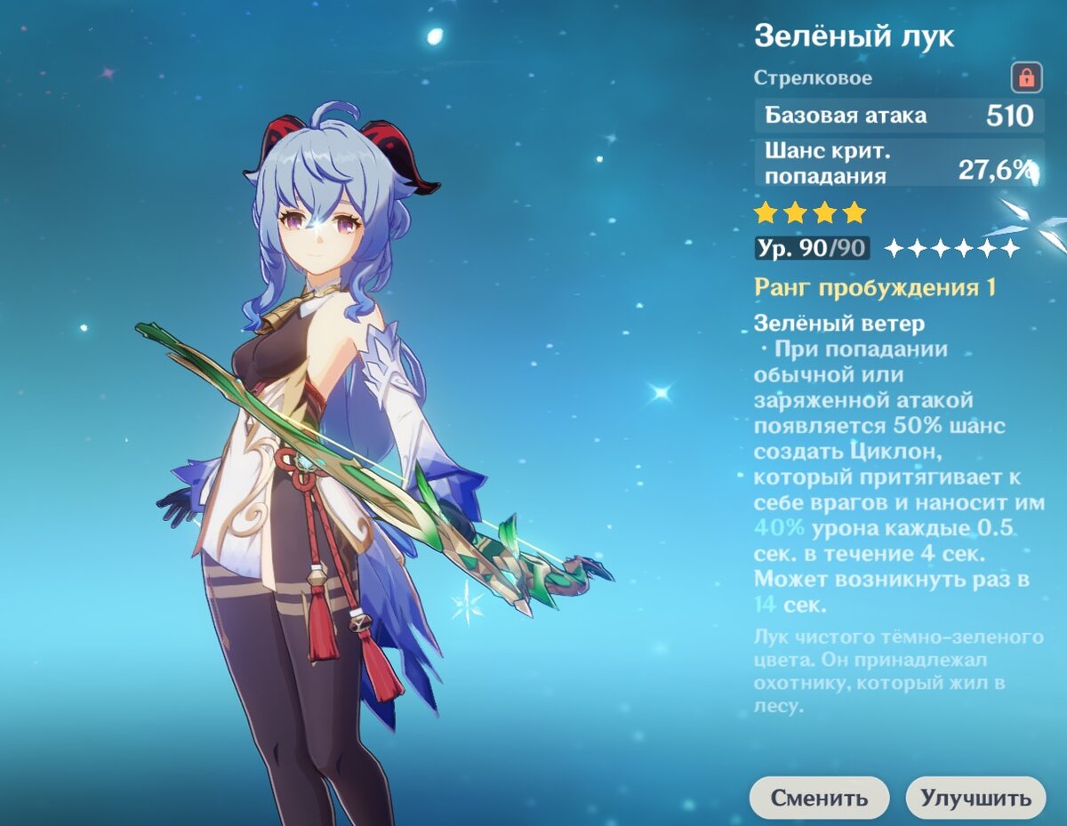Click the Ранг пробуждения 1 label
This screenshot has height=826, width=1067.
pyautogui.click(x=875, y=288)
